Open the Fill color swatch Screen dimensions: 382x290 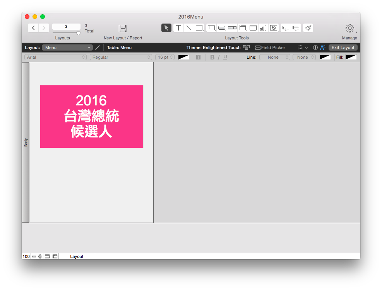pyautogui.click(x=351, y=57)
